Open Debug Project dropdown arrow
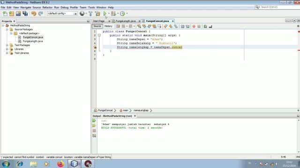Screen dimensions: 300x168 coord(118,14)
